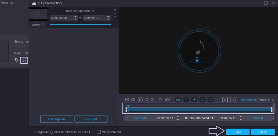The image size is (278, 136).
Task: Click the Cut (sample4.flac) window title
Action: pyautogui.click(x=50, y=3)
